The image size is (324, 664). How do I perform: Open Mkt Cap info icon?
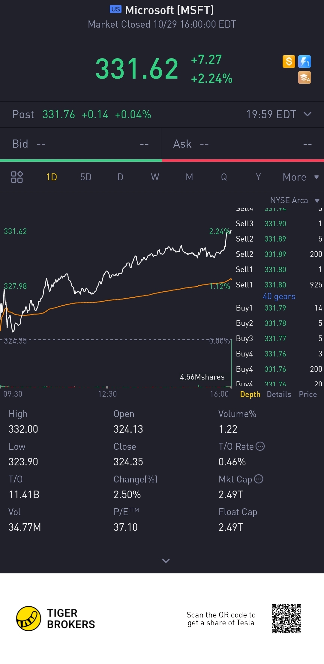259,479
